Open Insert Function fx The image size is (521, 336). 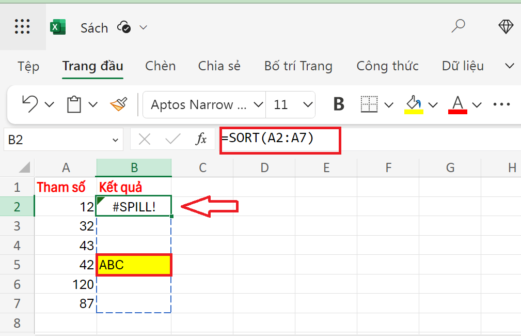[x=201, y=139]
